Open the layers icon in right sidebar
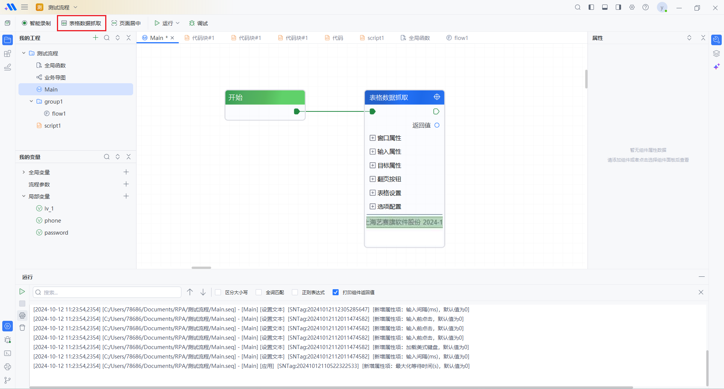The height and width of the screenshot is (389, 724). (x=716, y=53)
